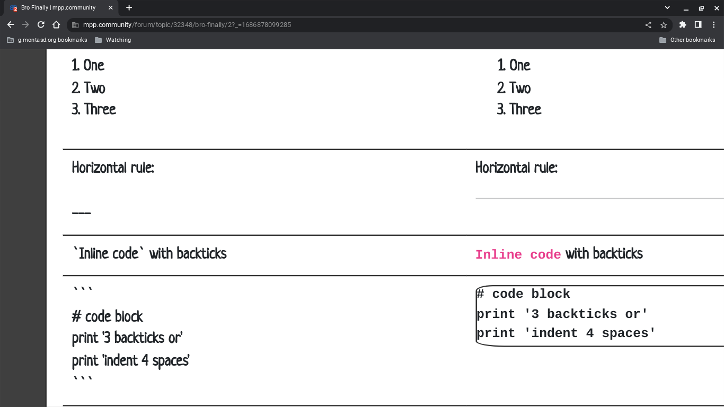Click right 'Horizontal rule:' label

pos(517,168)
